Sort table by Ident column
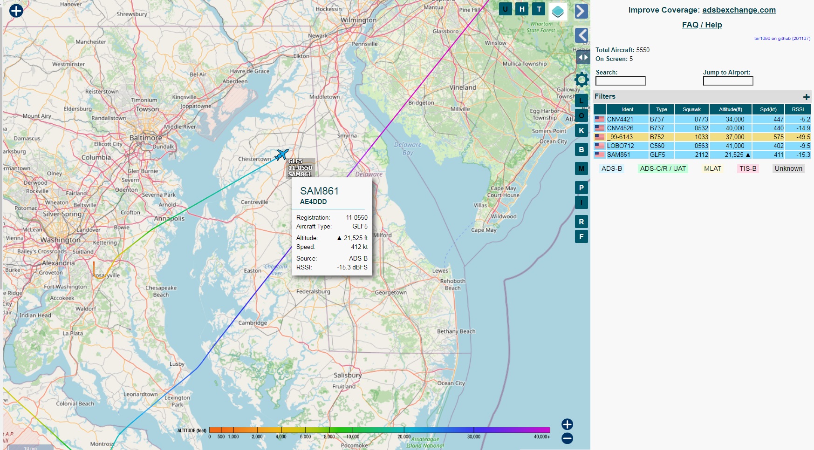Viewport: 814px width, 450px height. (627, 109)
